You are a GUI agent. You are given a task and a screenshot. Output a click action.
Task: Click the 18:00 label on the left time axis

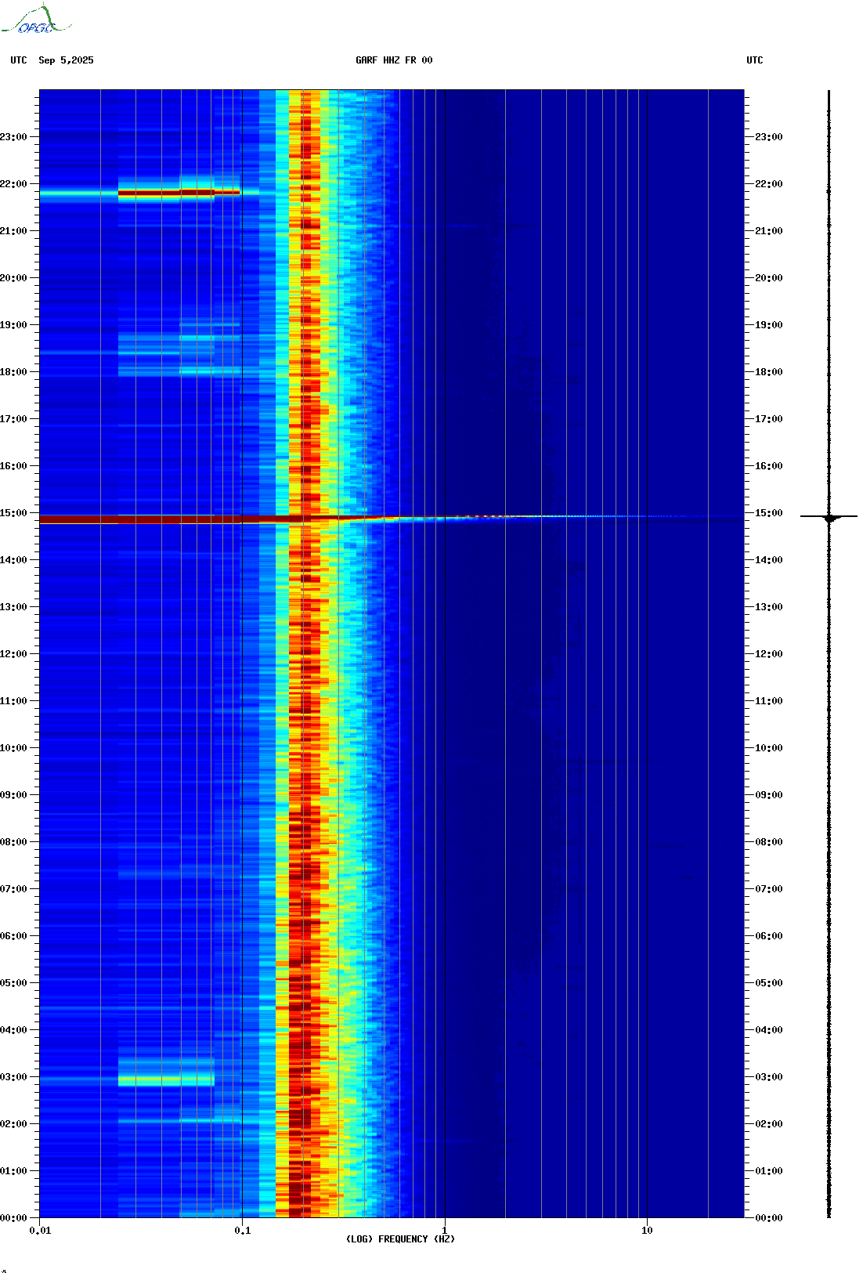(13, 372)
